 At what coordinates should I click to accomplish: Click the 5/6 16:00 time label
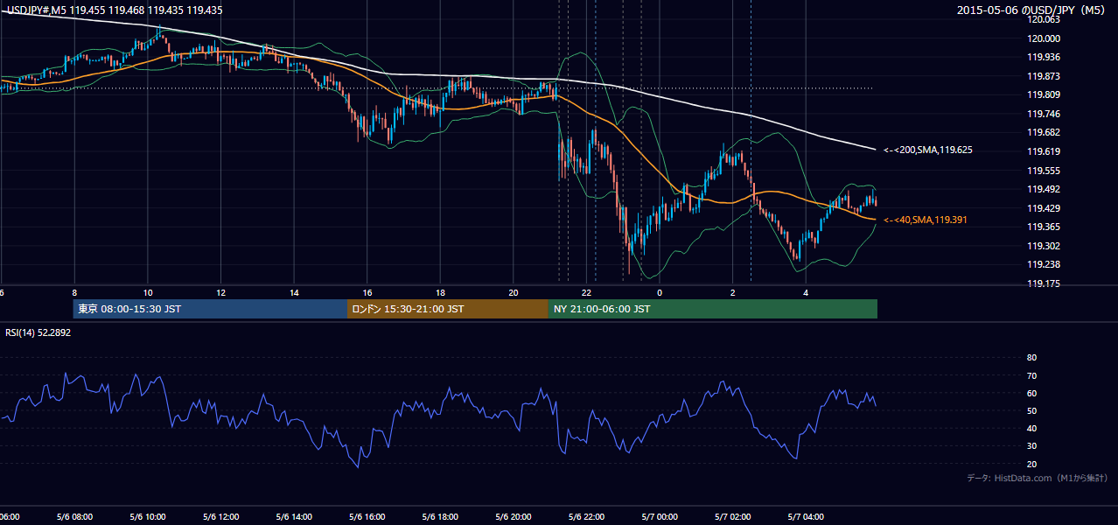[367, 516]
